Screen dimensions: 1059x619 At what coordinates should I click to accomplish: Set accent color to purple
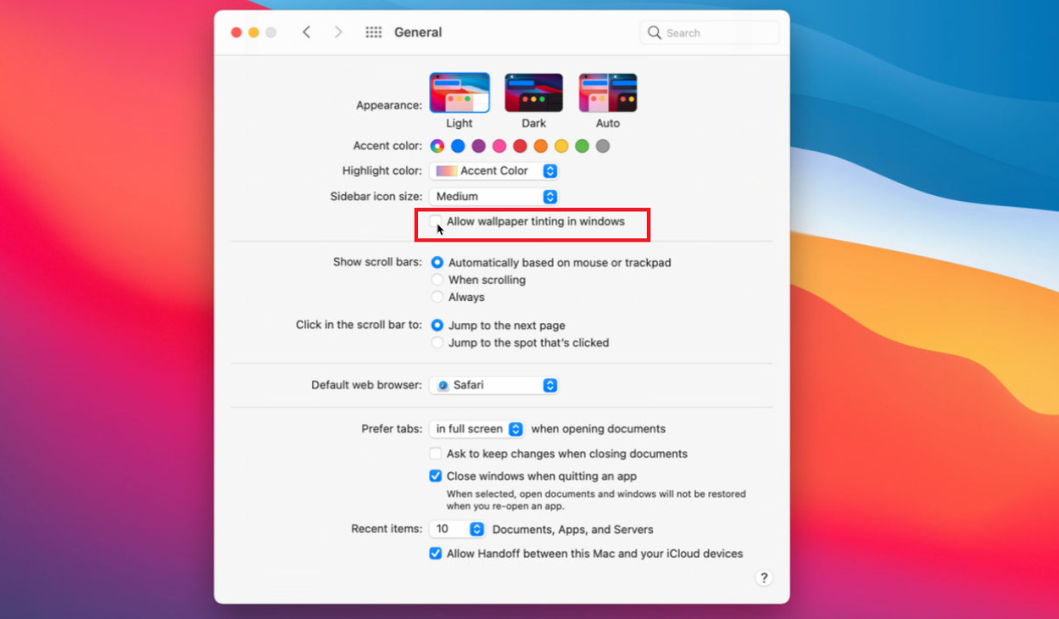coord(478,146)
